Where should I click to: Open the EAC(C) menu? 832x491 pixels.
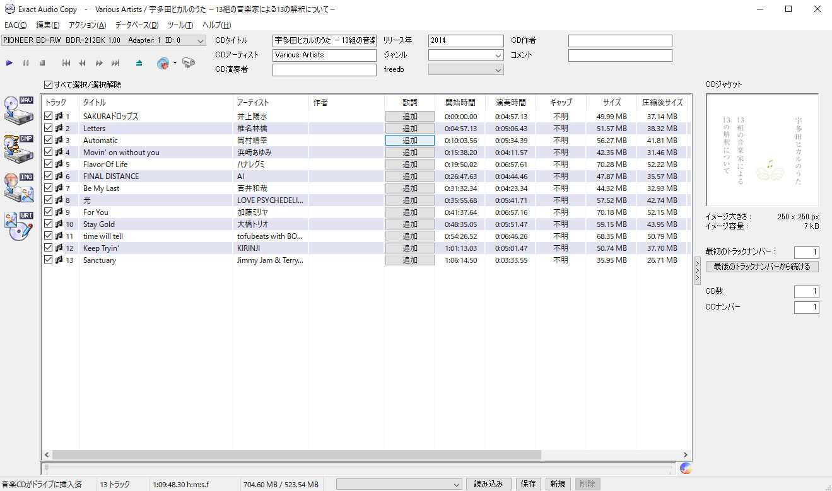pyautogui.click(x=16, y=25)
